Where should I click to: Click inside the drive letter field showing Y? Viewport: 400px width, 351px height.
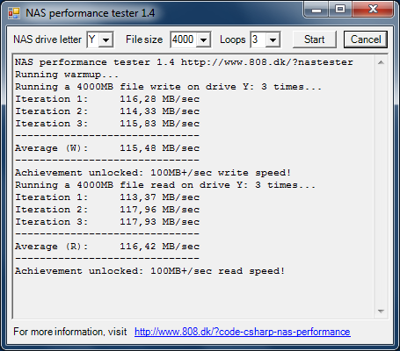pos(93,39)
